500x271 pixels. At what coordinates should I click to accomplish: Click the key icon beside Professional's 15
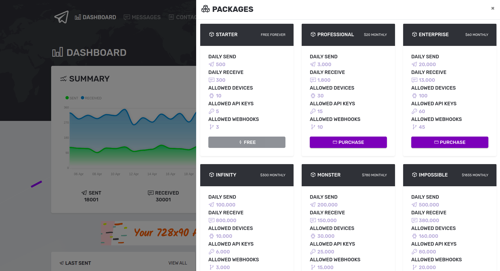point(313,111)
